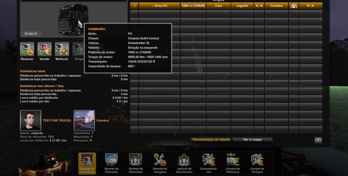This screenshot has height=176, width=348.
Task: Click the Realocar truck icon
Action: click(x=27, y=49)
